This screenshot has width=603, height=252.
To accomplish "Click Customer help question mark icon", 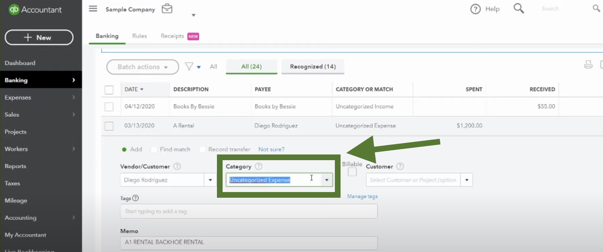I will click(400, 166).
